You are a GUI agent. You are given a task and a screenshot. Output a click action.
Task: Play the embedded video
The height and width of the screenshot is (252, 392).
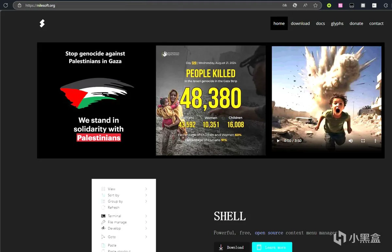pyautogui.click(x=278, y=141)
